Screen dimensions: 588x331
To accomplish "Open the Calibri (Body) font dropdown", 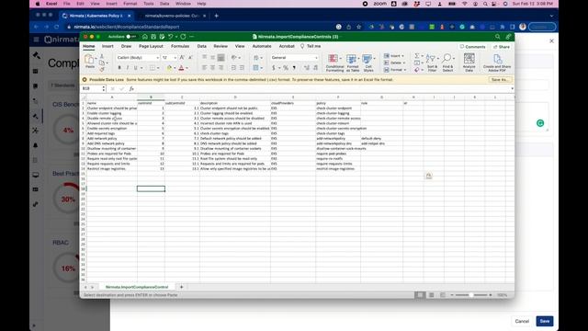I will 157,58.
